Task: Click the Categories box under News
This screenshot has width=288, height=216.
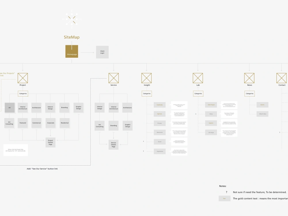Action: click(250, 94)
